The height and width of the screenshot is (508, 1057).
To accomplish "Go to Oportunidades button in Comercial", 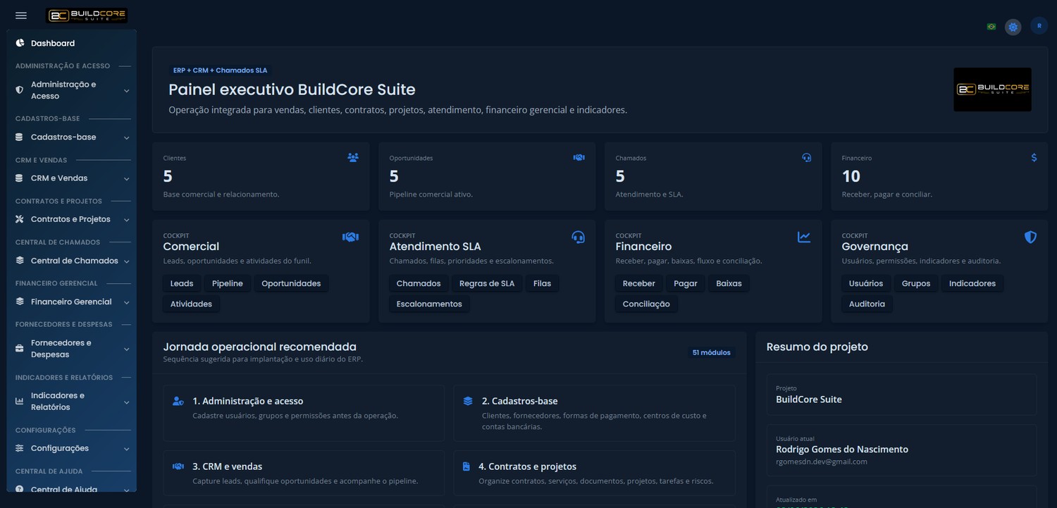I will click(291, 283).
